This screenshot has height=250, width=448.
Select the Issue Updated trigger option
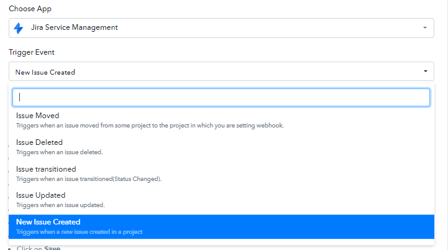[221, 200]
